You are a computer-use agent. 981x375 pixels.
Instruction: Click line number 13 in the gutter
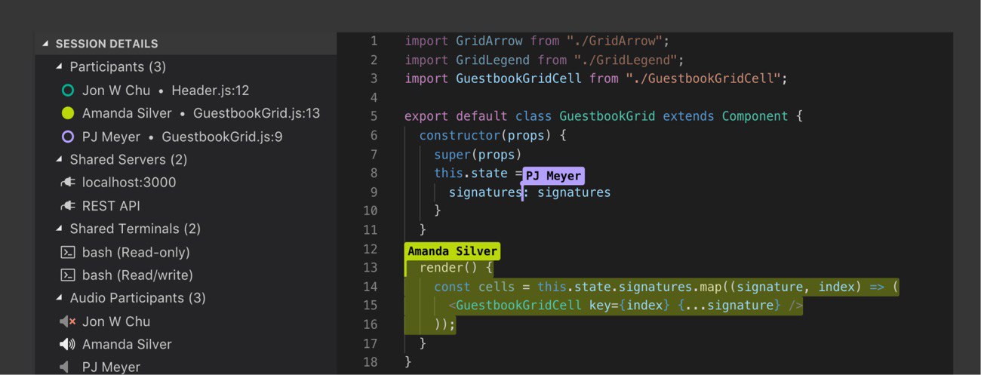coord(370,268)
